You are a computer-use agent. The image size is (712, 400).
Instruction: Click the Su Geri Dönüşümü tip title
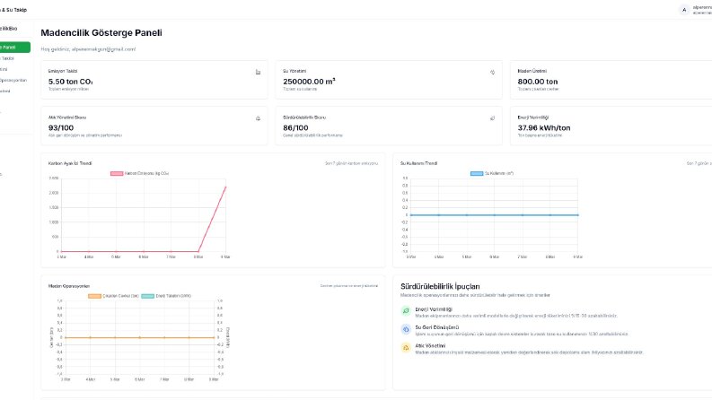click(437, 327)
